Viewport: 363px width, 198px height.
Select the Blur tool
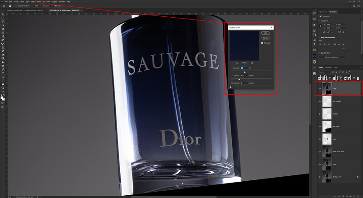[x=3, y=62]
